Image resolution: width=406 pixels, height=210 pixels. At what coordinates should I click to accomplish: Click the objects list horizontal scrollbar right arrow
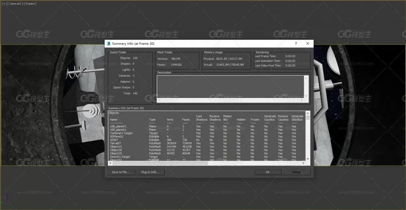tap(303, 163)
